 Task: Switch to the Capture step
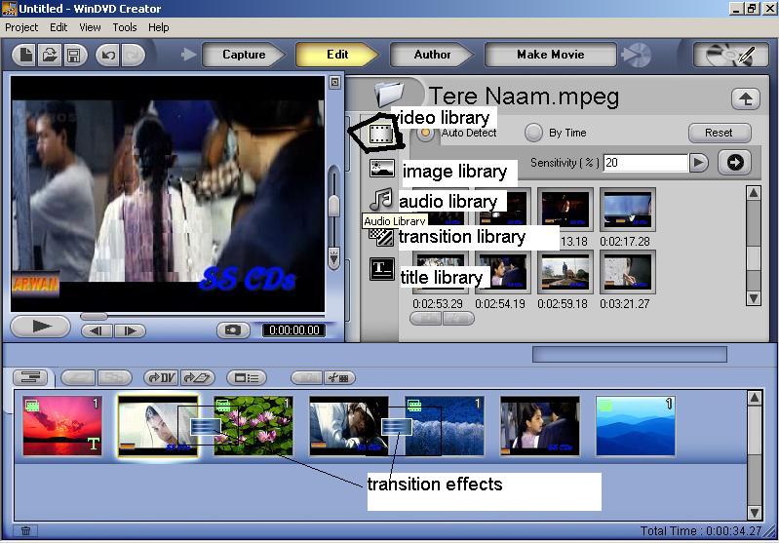click(244, 55)
